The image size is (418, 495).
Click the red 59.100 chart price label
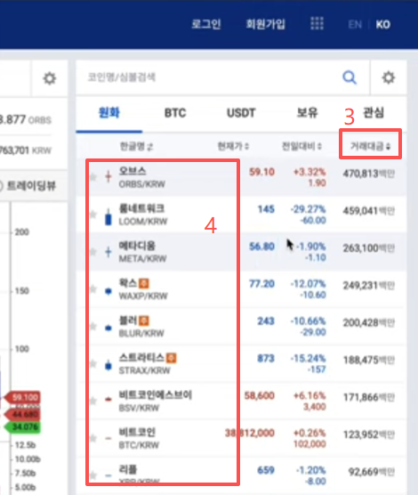[23, 397]
